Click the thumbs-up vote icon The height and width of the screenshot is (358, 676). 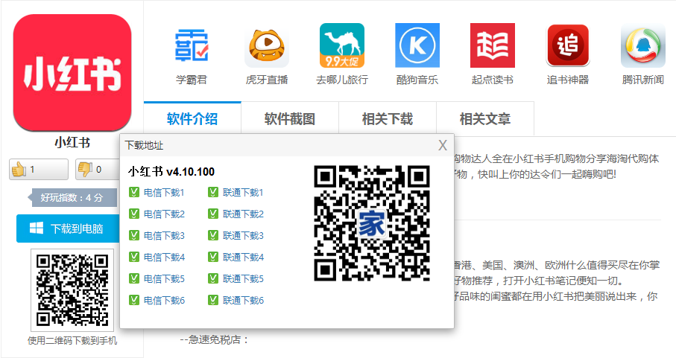(x=19, y=170)
